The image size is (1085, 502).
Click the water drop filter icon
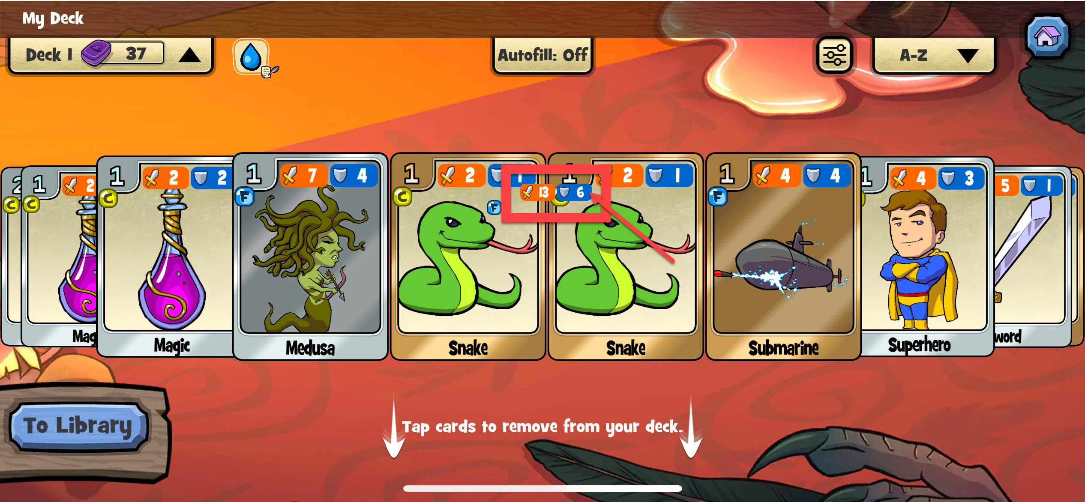tap(251, 55)
